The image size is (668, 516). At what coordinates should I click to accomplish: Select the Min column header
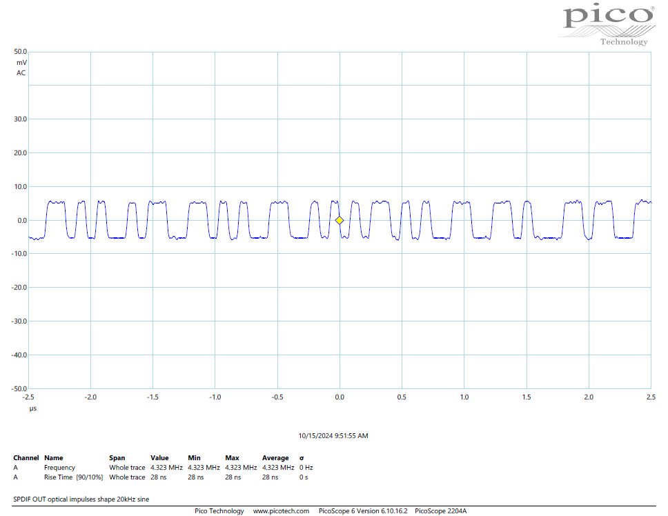point(195,458)
